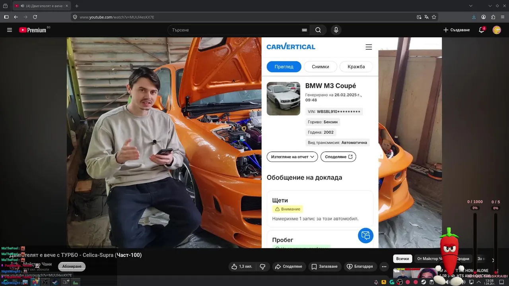Click the blue chat bubble icon
This screenshot has width=509, height=286.
365,236
